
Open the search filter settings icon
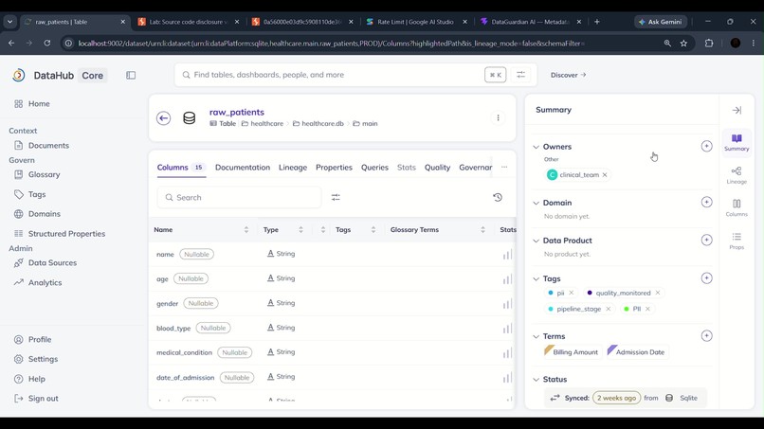(520, 75)
